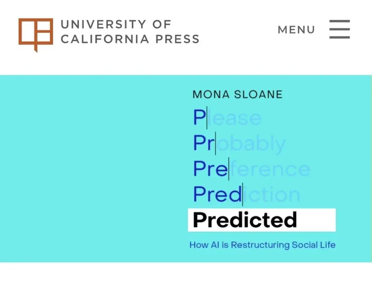Select the author name Mona Sloane
372x285 pixels.
238,94
